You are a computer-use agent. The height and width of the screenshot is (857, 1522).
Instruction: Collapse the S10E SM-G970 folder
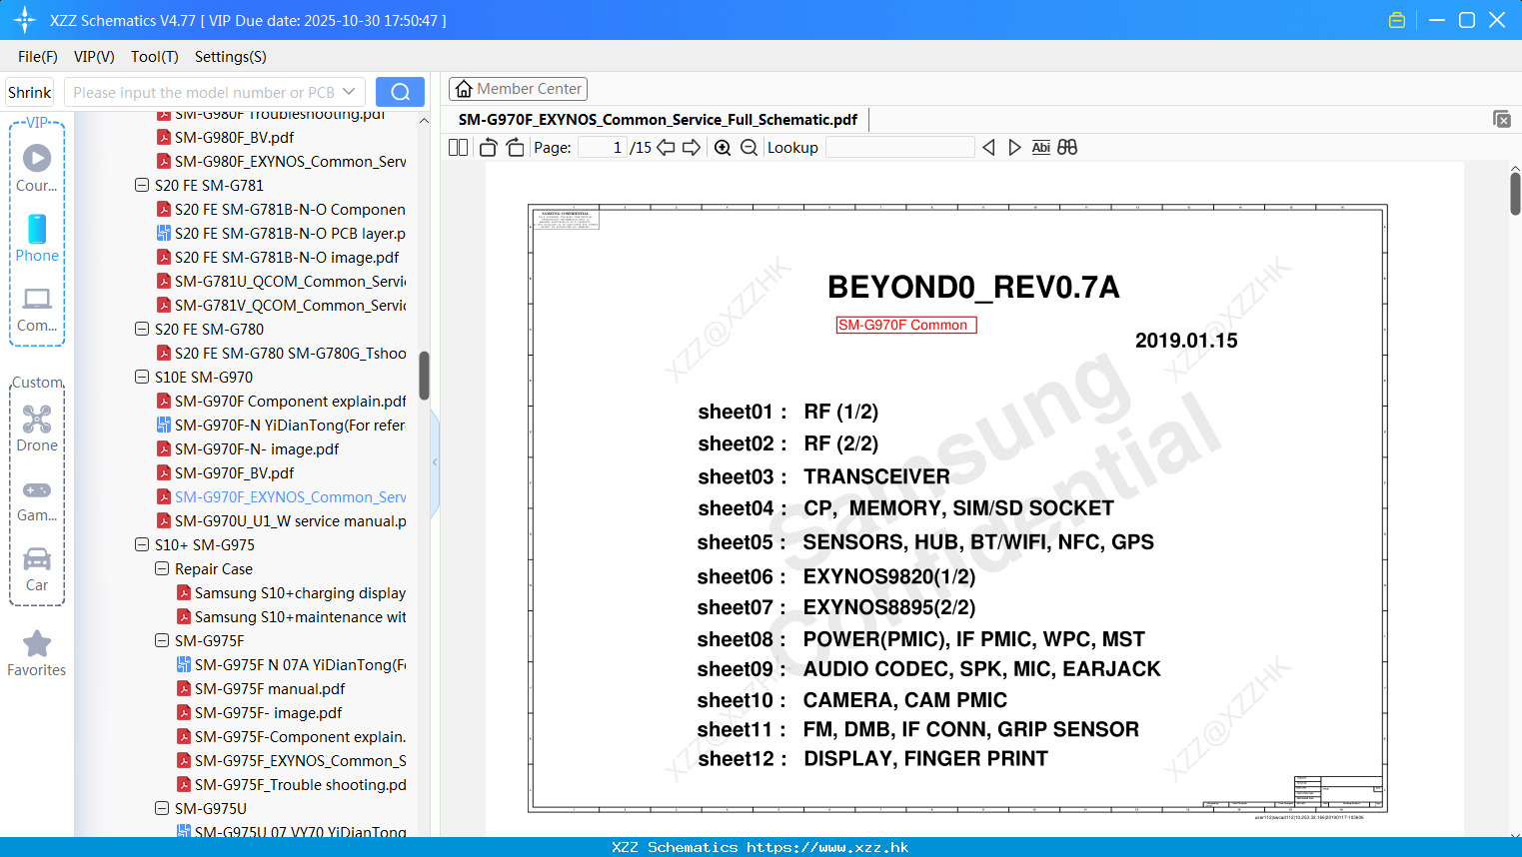tap(142, 377)
